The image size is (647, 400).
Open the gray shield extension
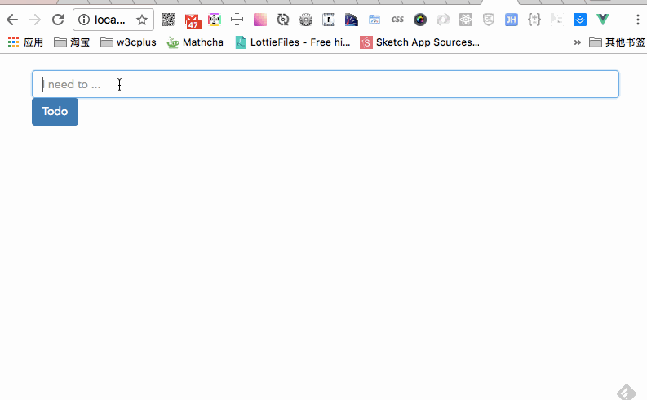(489, 20)
